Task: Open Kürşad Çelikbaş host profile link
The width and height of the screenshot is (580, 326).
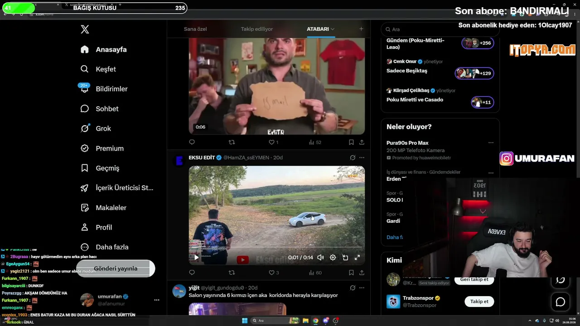Action: (411, 91)
